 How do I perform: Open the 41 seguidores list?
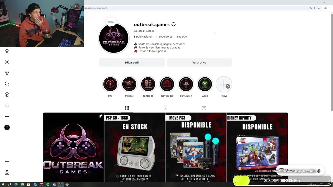tap(164, 37)
